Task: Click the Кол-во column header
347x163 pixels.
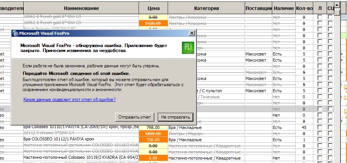Action: tap(304, 8)
